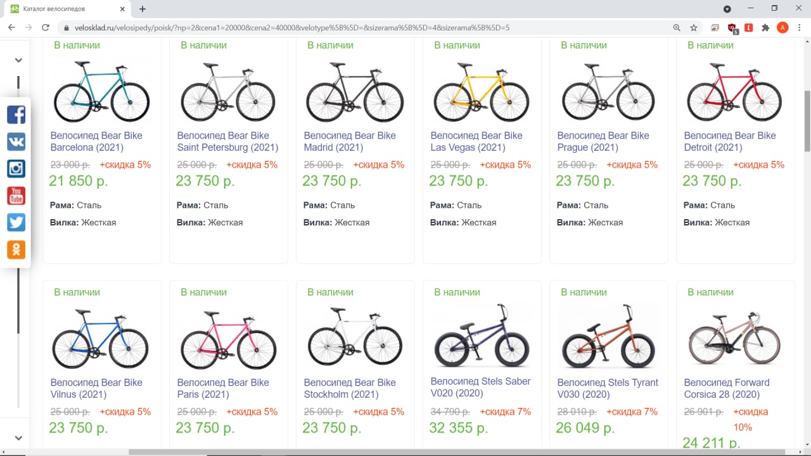Click the 21 850 р. Barcelona price
The height and width of the screenshot is (456, 811).
(x=79, y=181)
